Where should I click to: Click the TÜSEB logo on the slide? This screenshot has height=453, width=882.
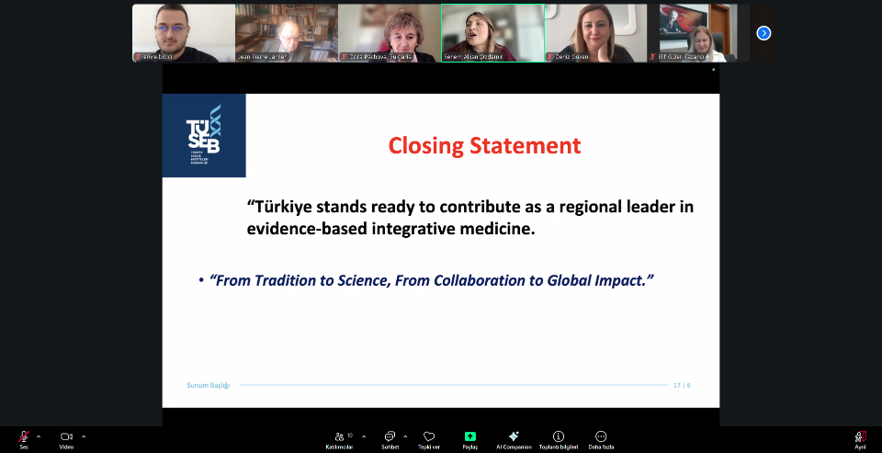(x=204, y=135)
